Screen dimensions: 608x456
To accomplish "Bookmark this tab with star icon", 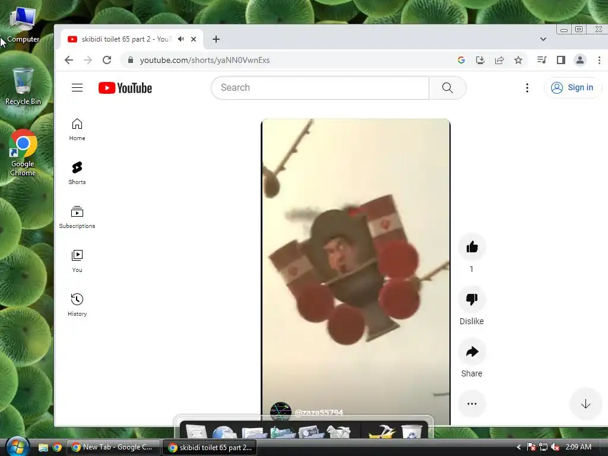I will pos(518,60).
